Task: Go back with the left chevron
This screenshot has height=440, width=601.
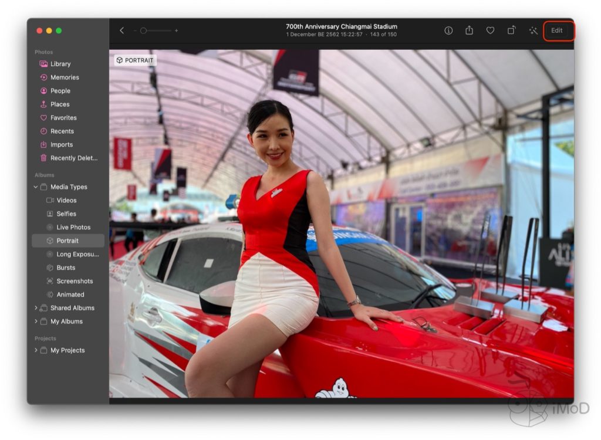Action: tap(121, 31)
